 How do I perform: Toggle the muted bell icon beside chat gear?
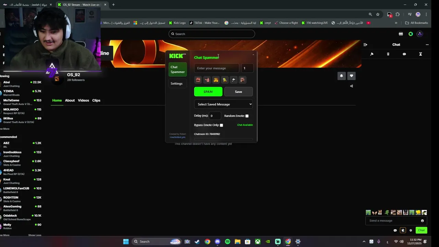403,230
